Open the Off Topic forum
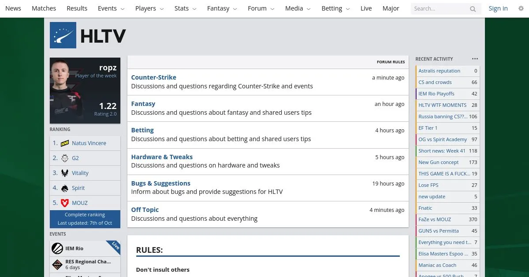The height and width of the screenshot is (277, 529). point(145,210)
